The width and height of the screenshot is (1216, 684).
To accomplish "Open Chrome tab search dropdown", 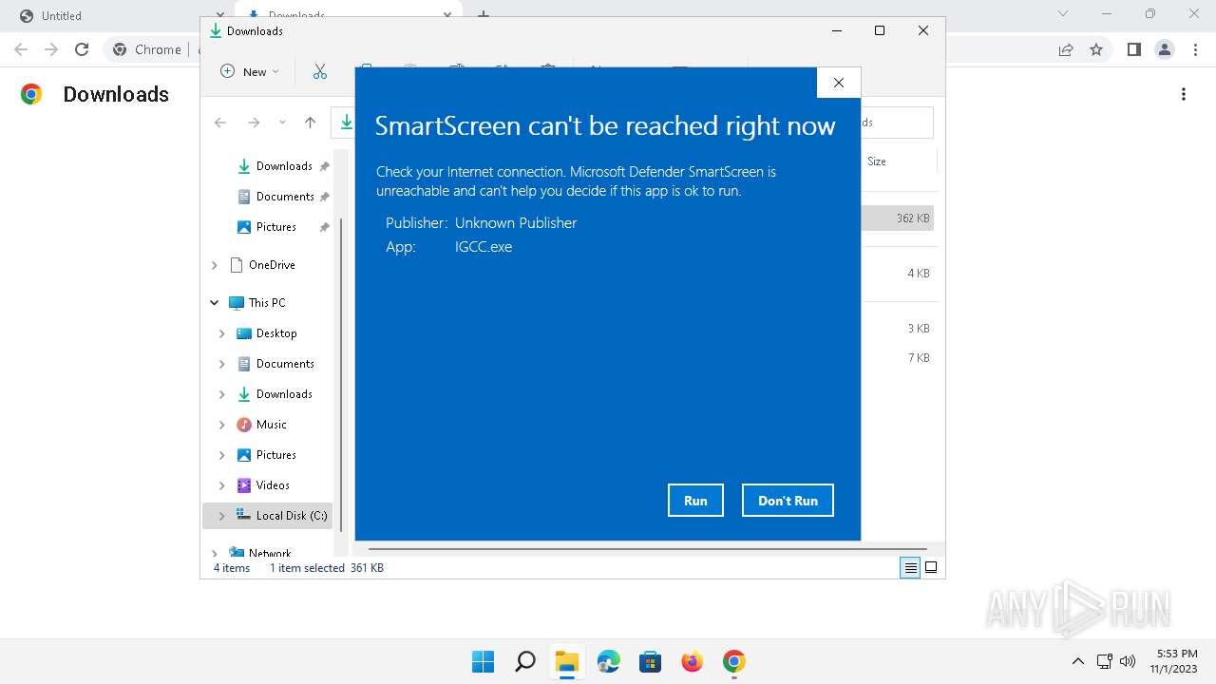I will [1063, 14].
